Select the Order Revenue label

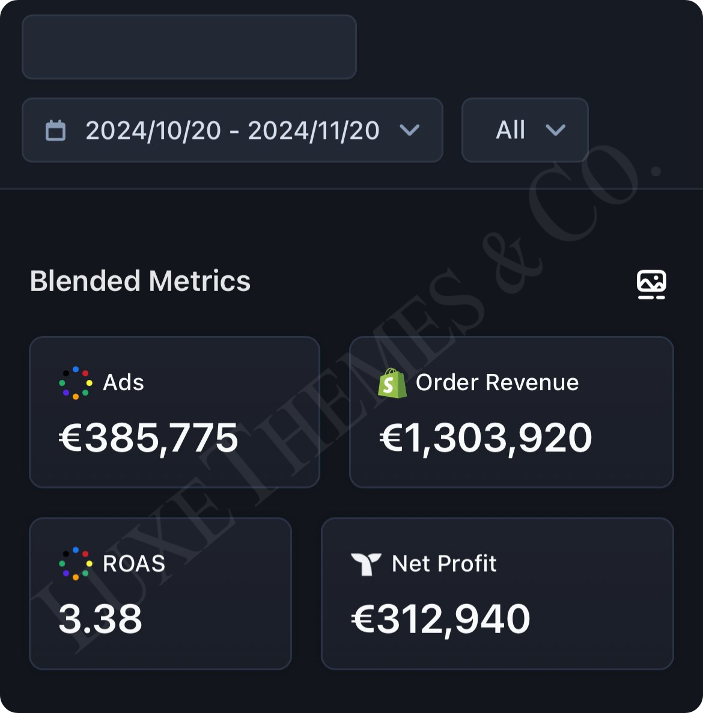pyautogui.click(x=497, y=383)
